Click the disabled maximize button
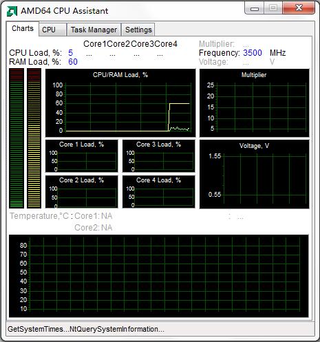The image size is (320, 342). tap(273, 8)
